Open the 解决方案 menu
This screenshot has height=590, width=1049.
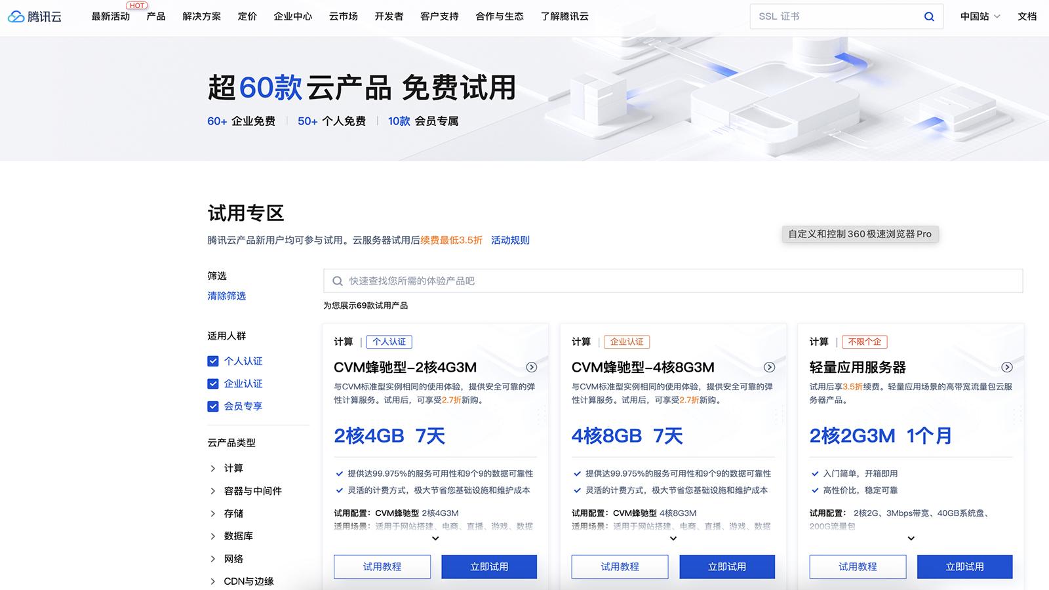click(x=202, y=16)
